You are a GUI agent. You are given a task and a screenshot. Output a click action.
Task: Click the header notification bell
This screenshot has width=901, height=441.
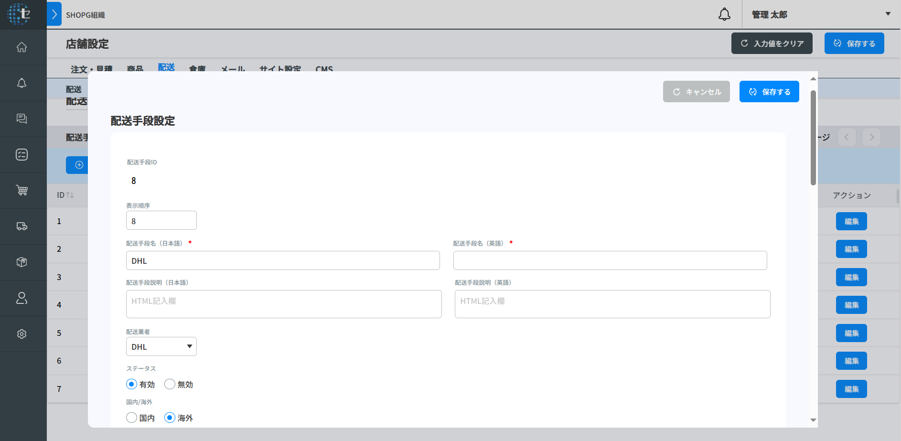[724, 14]
